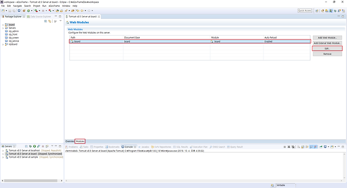Select the slp_service project
347x188 pixels.
pyautogui.click(x=13, y=41)
